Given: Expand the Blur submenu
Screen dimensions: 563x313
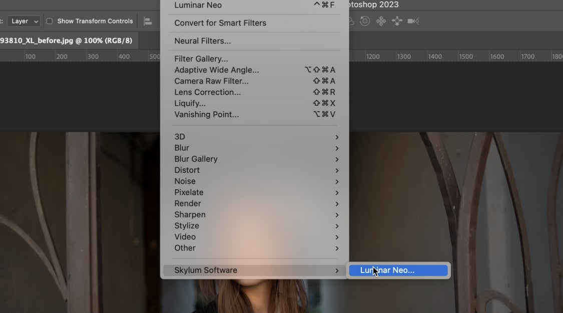Looking at the screenshot, I should [255, 148].
